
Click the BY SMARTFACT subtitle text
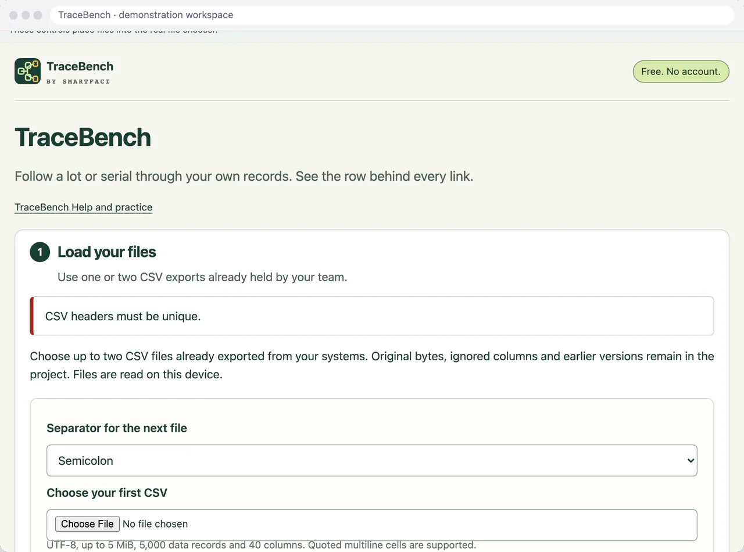pyautogui.click(x=78, y=82)
